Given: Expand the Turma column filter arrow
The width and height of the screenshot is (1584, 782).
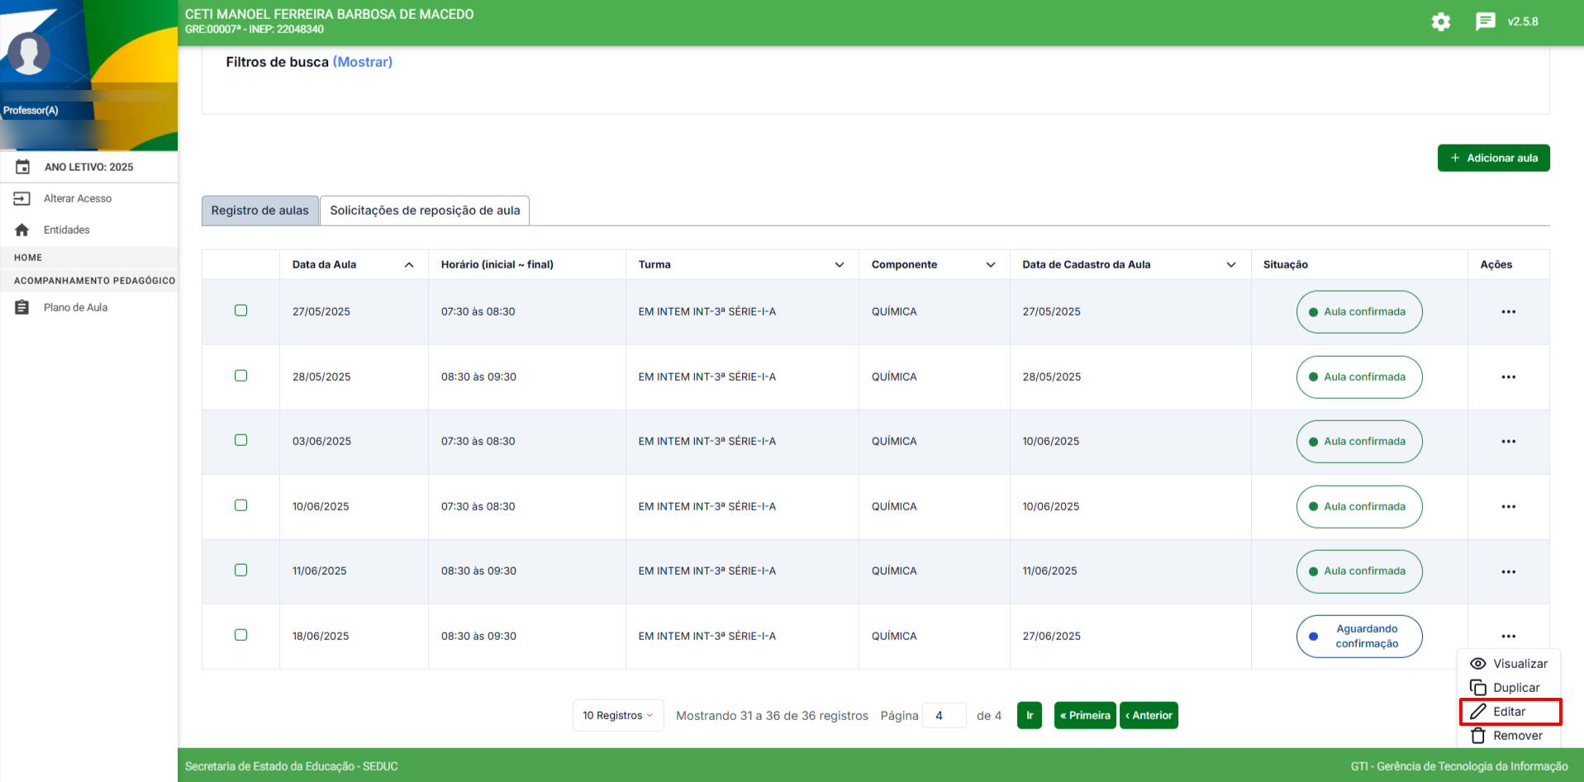Looking at the screenshot, I should [x=839, y=265].
